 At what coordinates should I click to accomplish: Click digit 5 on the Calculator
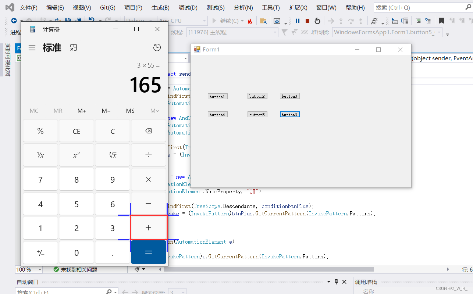point(77,204)
